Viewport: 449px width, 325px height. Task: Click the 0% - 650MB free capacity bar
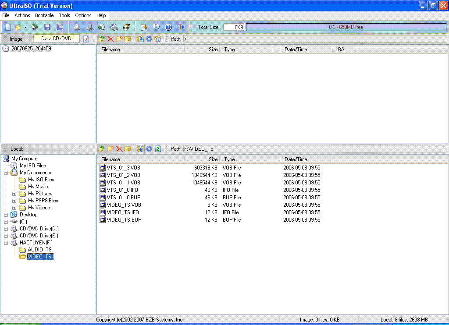click(346, 27)
